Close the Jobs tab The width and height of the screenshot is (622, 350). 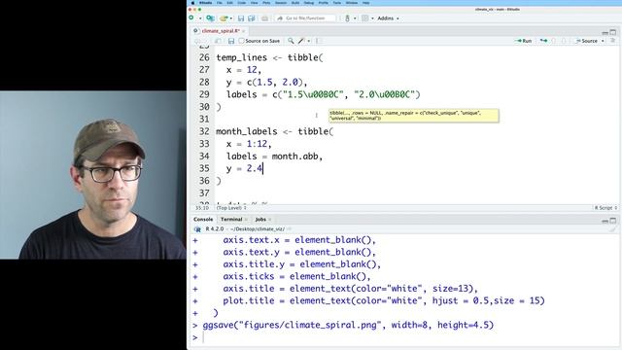(270, 220)
